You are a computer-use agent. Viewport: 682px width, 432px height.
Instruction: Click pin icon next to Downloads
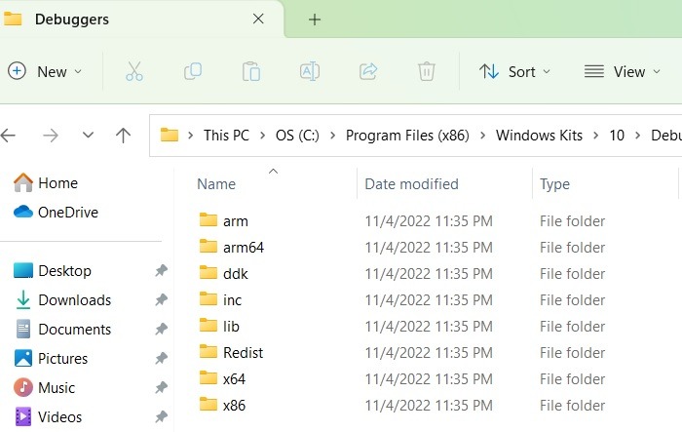pos(162,300)
